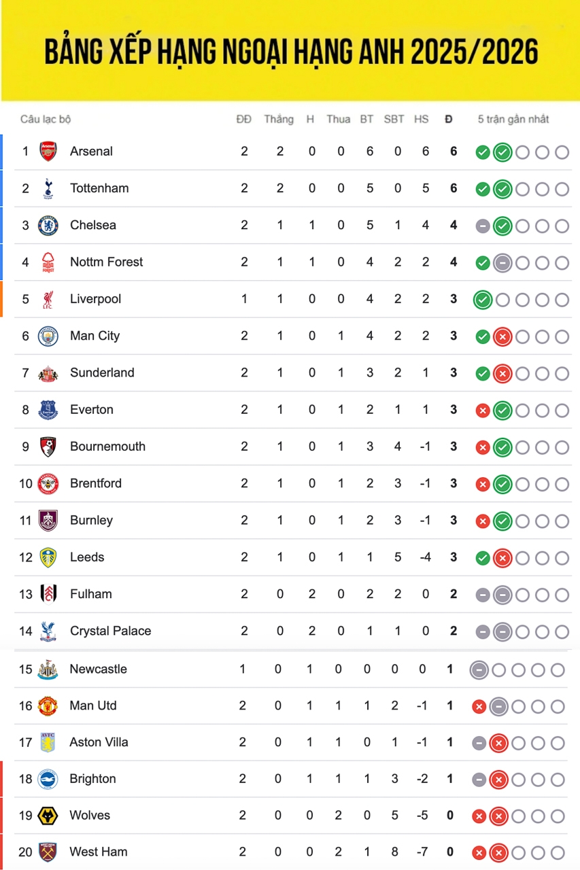Image resolution: width=580 pixels, height=870 pixels.
Task: Open the Crystal Palace team link
Action: [110, 631]
